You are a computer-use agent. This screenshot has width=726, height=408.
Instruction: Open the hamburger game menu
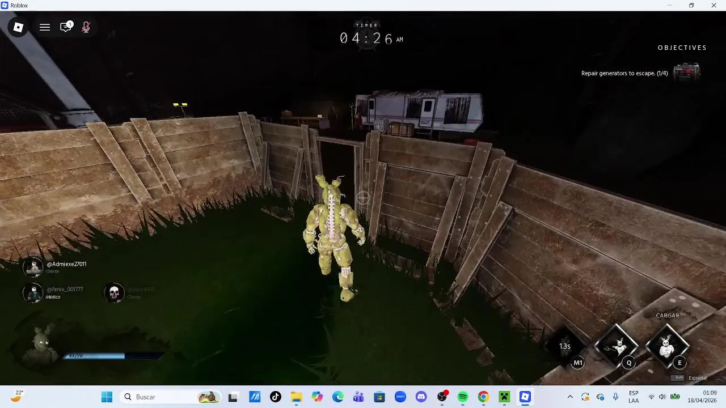pyautogui.click(x=45, y=27)
